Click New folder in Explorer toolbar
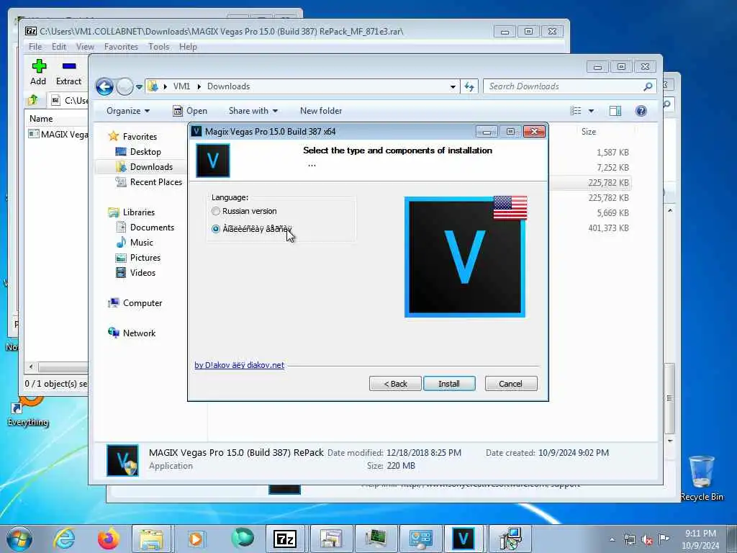This screenshot has width=737, height=553. pyautogui.click(x=321, y=111)
